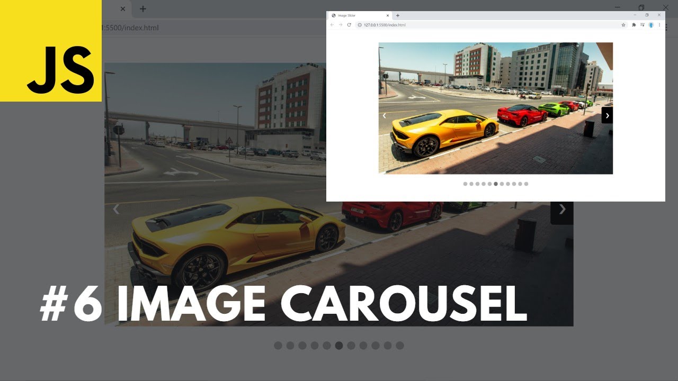Select the first carousel dot in the small browser
Image resolution: width=678 pixels, height=381 pixels.
coord(465,184)
